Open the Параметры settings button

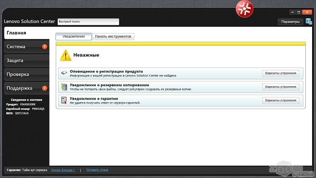point(290,21)
